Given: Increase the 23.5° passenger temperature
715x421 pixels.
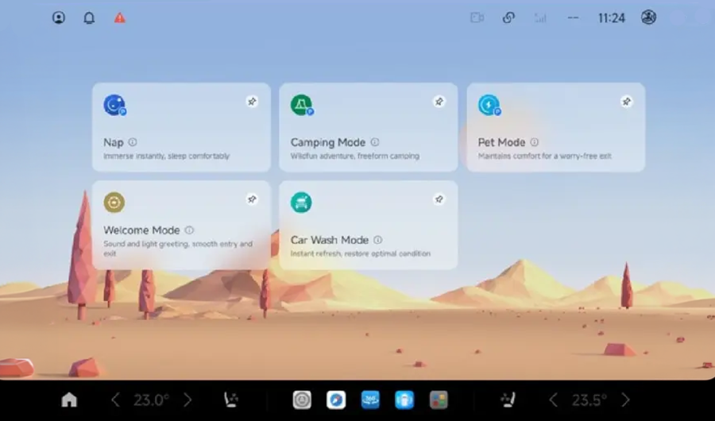Looking at the screenshot, I should [626, 400].
